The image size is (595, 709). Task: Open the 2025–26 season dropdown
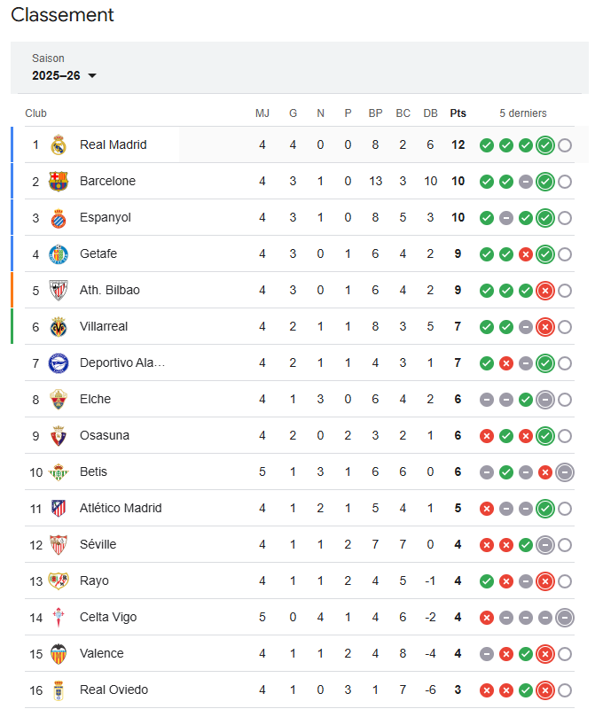[64, 75]
